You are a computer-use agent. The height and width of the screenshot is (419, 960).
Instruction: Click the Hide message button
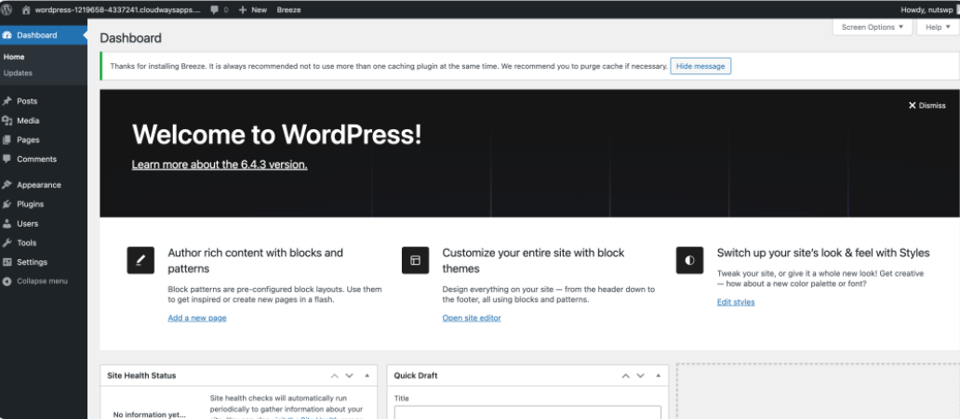click(700, 66)
